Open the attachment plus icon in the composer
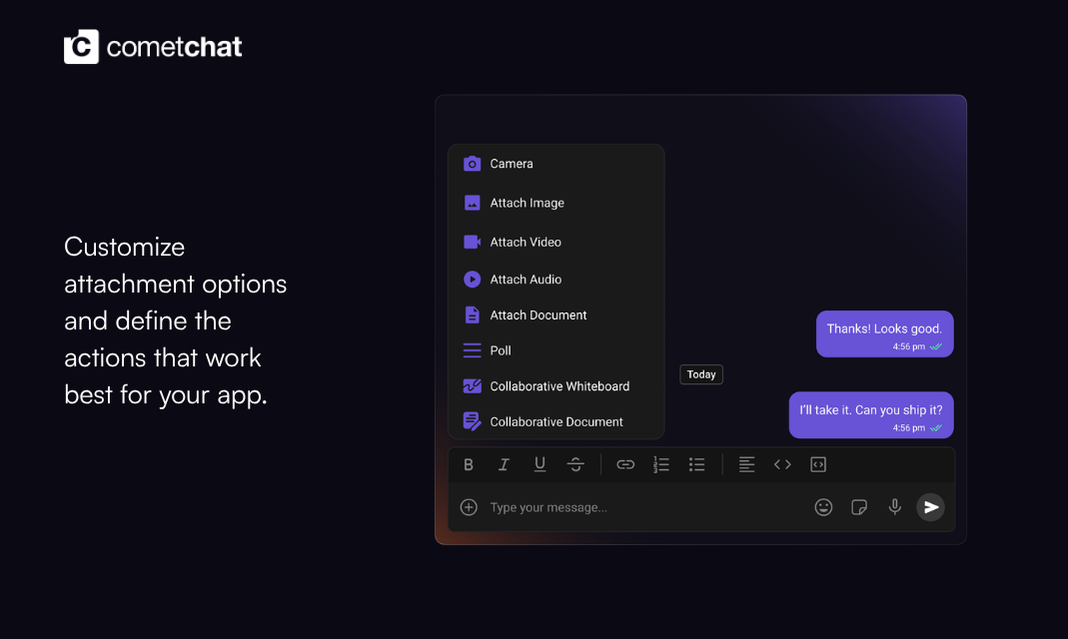Image resolution: width=1068 pixels, height=639 pixels. pyautogui.click(x=469, y=507)
